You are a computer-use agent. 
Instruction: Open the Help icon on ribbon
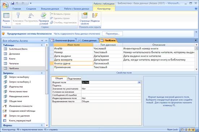click(x=196, y=9)
